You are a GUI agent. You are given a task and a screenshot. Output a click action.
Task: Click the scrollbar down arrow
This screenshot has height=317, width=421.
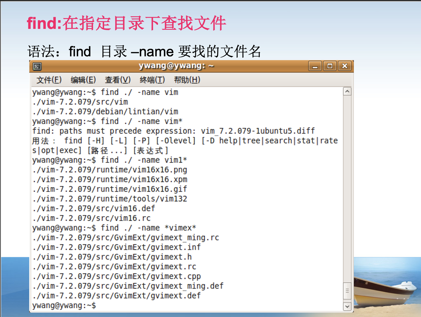(x=347, y=306)
